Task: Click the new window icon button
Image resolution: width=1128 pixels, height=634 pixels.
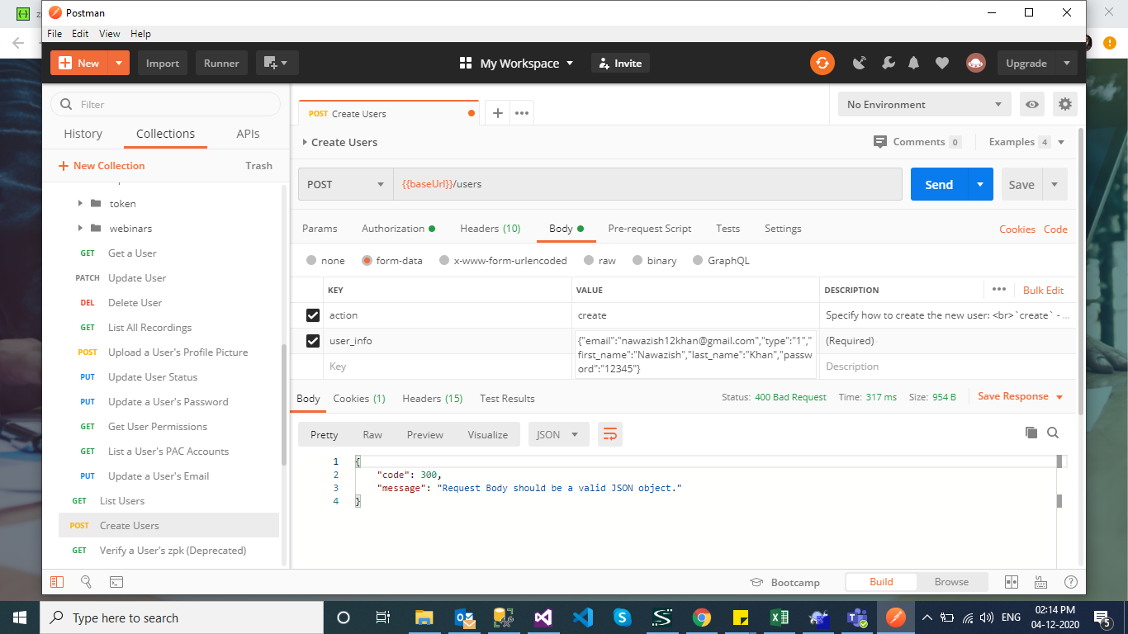Action: (277, 63)
